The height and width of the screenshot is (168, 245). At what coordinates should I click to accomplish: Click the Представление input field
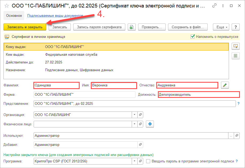[x=135, y=103]
